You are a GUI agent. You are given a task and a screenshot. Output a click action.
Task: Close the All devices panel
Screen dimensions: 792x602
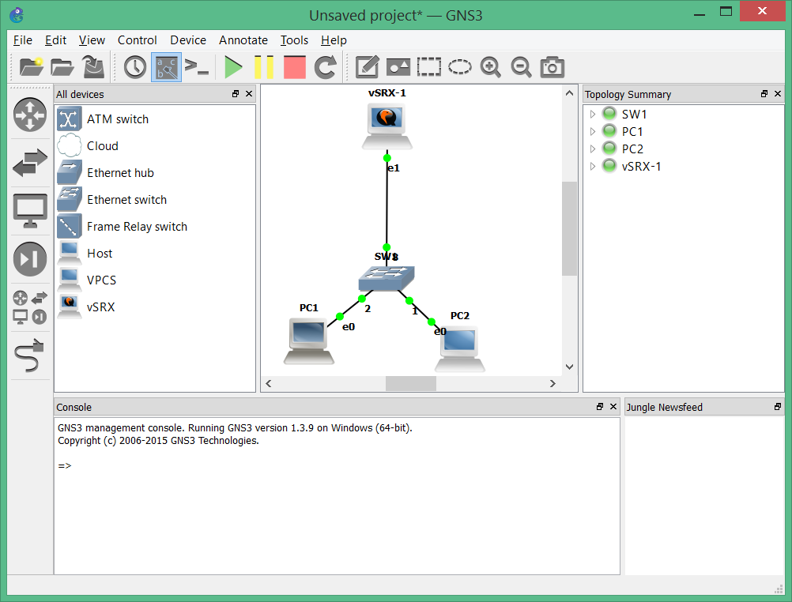tap(249, 94)
